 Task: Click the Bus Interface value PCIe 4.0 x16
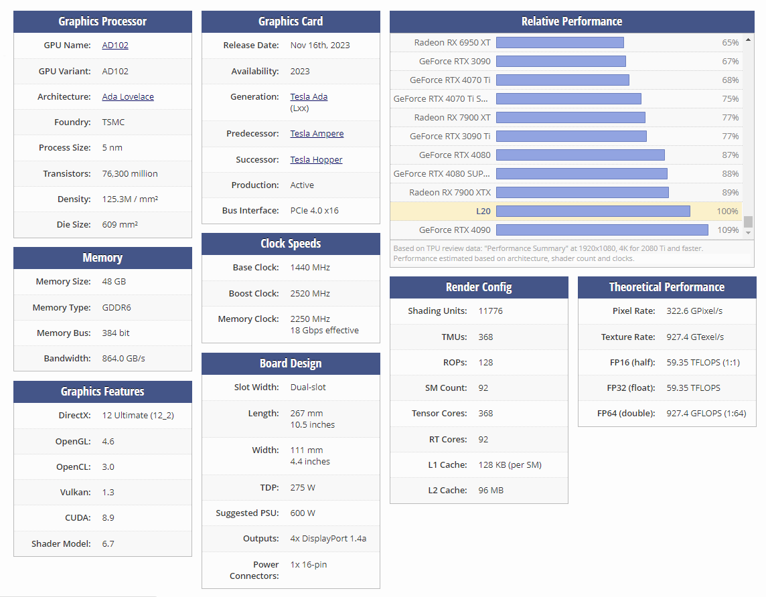[x=315, y=210]
